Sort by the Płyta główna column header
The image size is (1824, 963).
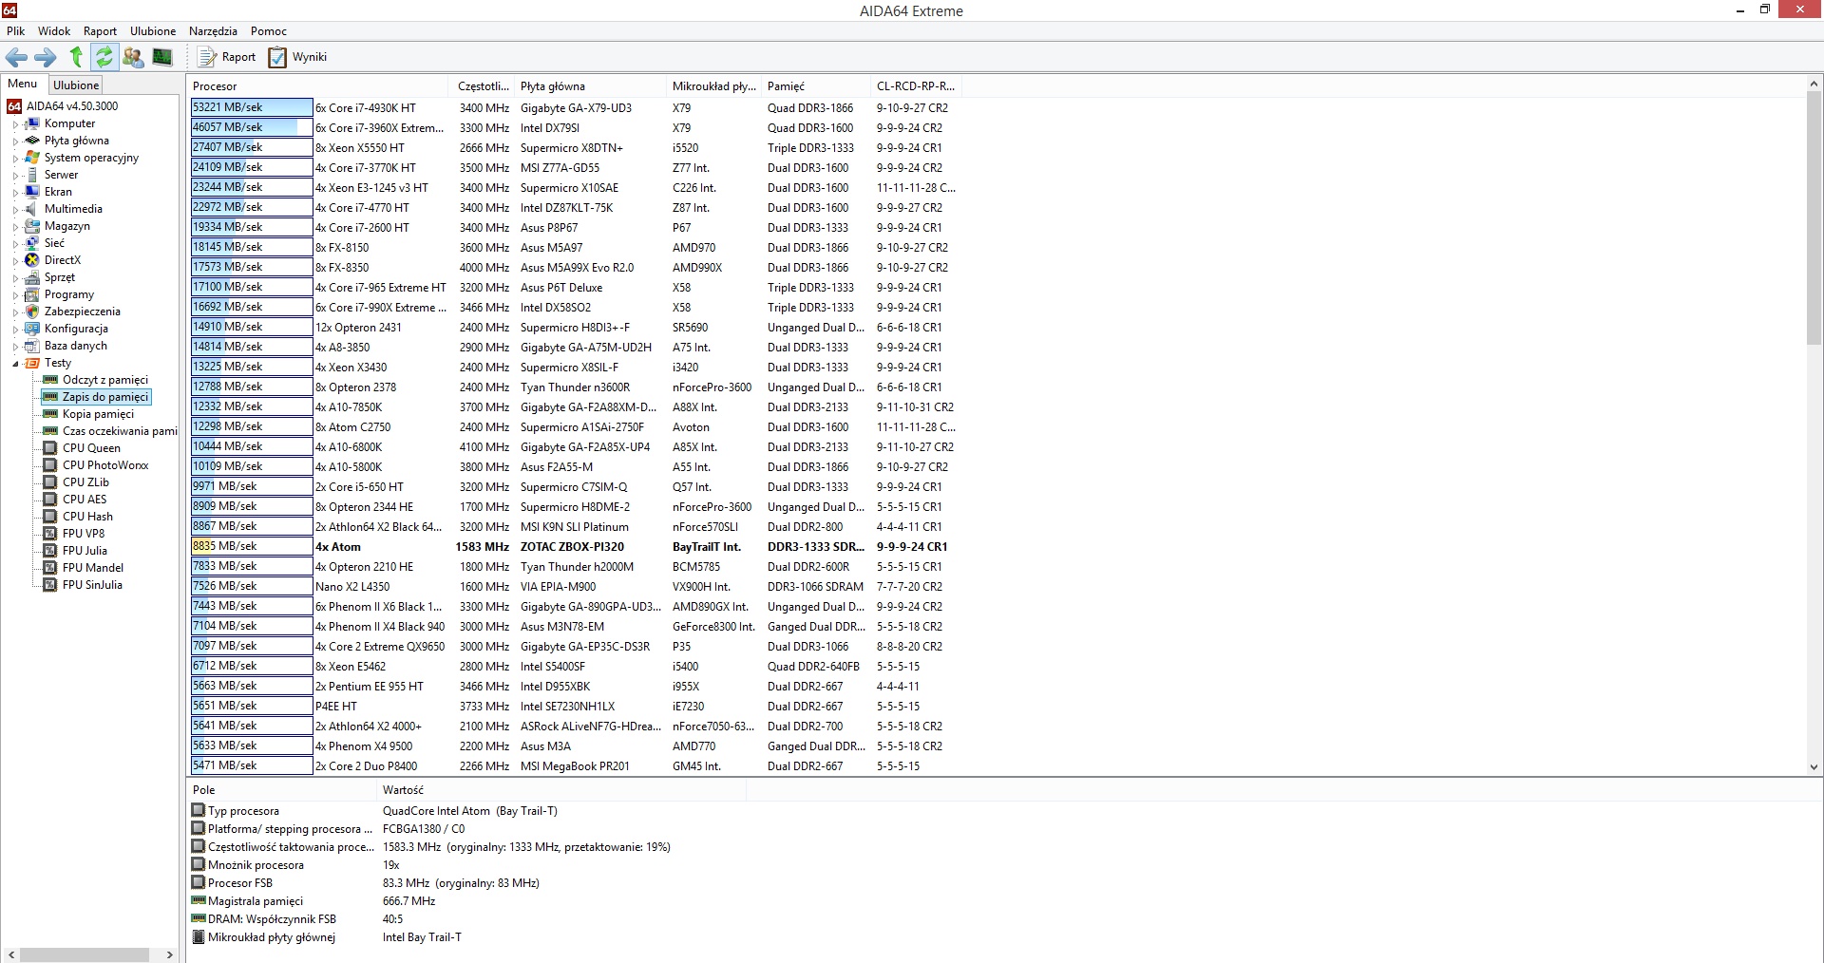(590, 86)
